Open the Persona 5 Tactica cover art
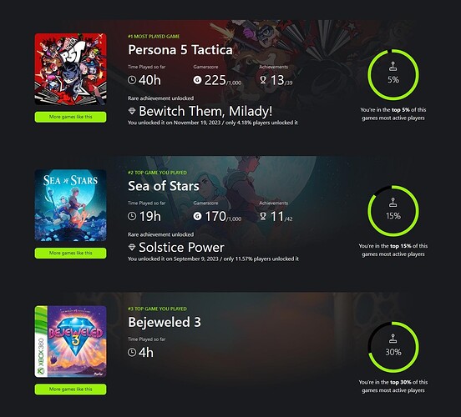 70,69
